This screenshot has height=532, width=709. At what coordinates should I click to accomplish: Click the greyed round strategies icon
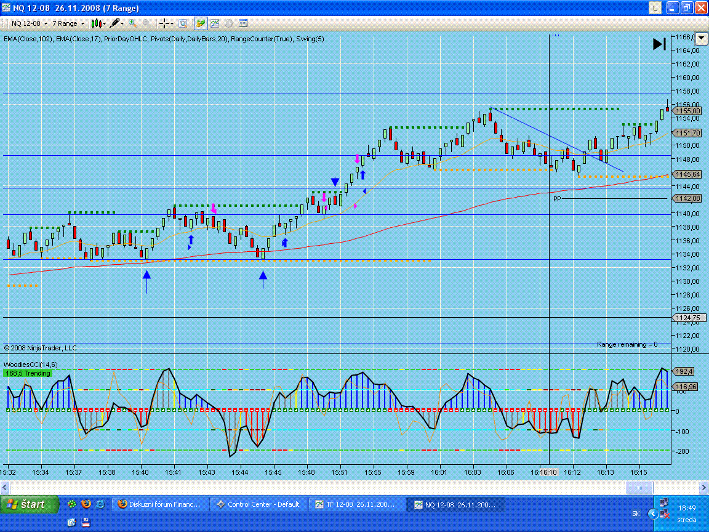click(228, 23)
